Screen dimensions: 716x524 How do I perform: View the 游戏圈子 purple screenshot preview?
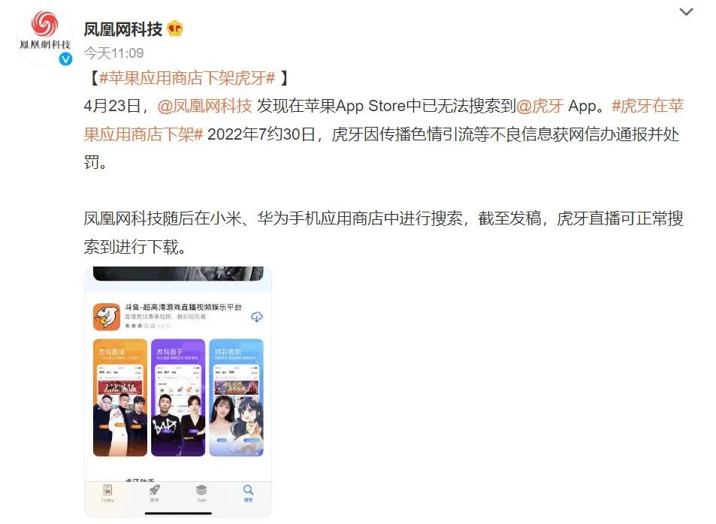(x=178, y=397)
